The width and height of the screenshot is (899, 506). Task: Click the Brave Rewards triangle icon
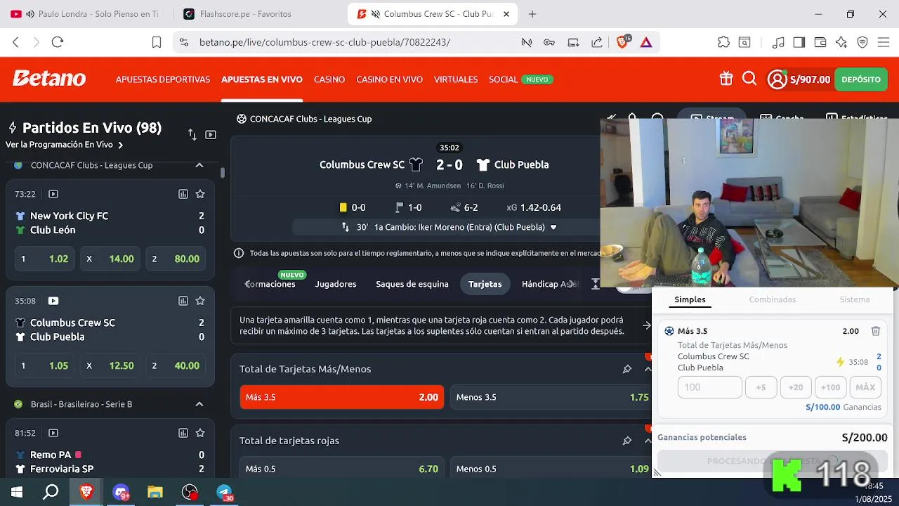coord(646,42)
